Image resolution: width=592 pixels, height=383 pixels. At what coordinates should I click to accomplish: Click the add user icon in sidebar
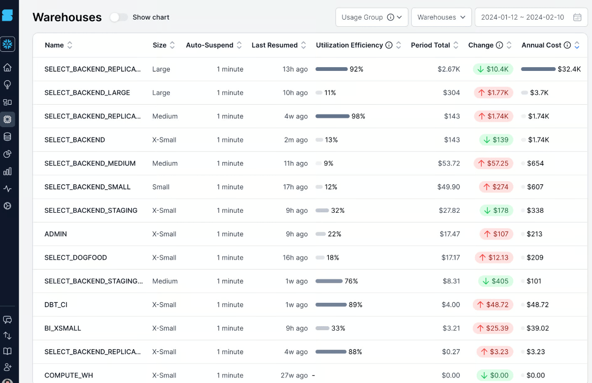click(x=7, y=367)
